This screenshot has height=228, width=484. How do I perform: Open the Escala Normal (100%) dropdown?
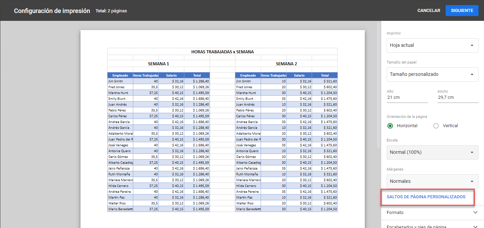(x=432, y=152)
